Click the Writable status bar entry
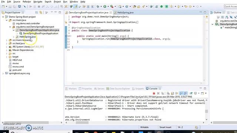 click(144, 127)
